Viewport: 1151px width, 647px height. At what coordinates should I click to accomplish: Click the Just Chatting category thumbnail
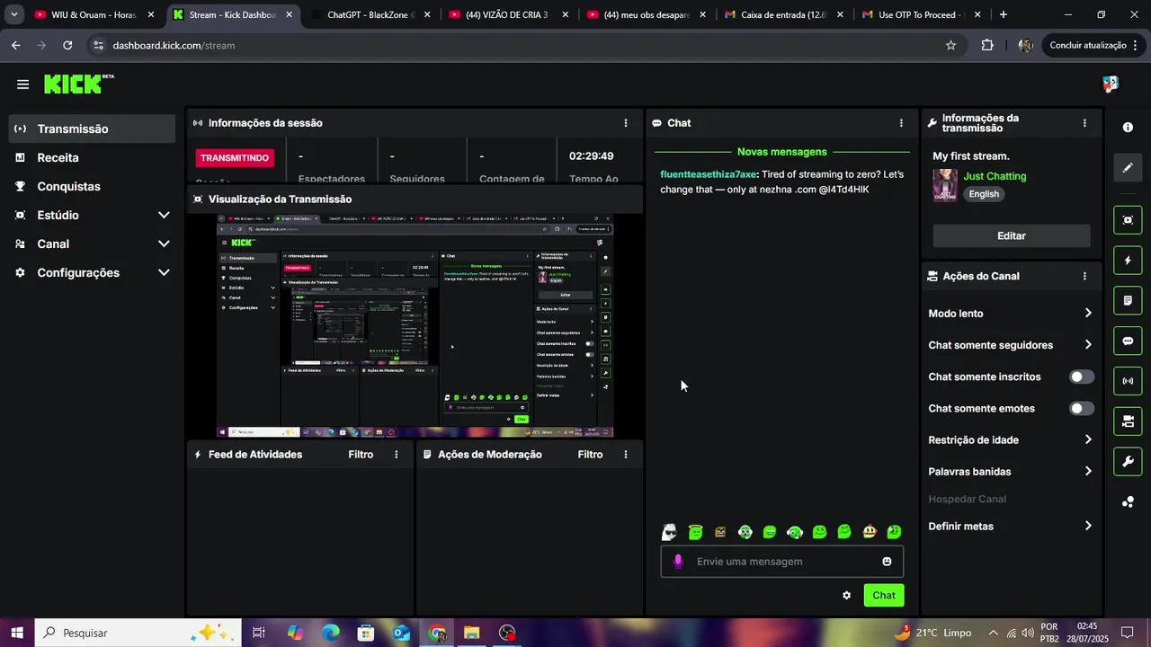click(x=945, y=186)
